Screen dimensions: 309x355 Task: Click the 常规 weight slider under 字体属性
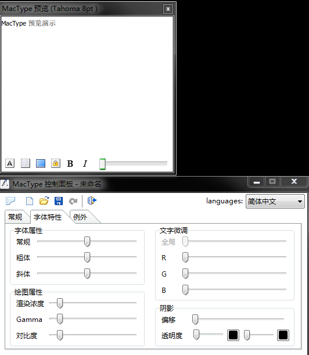[x=87, y=242]
